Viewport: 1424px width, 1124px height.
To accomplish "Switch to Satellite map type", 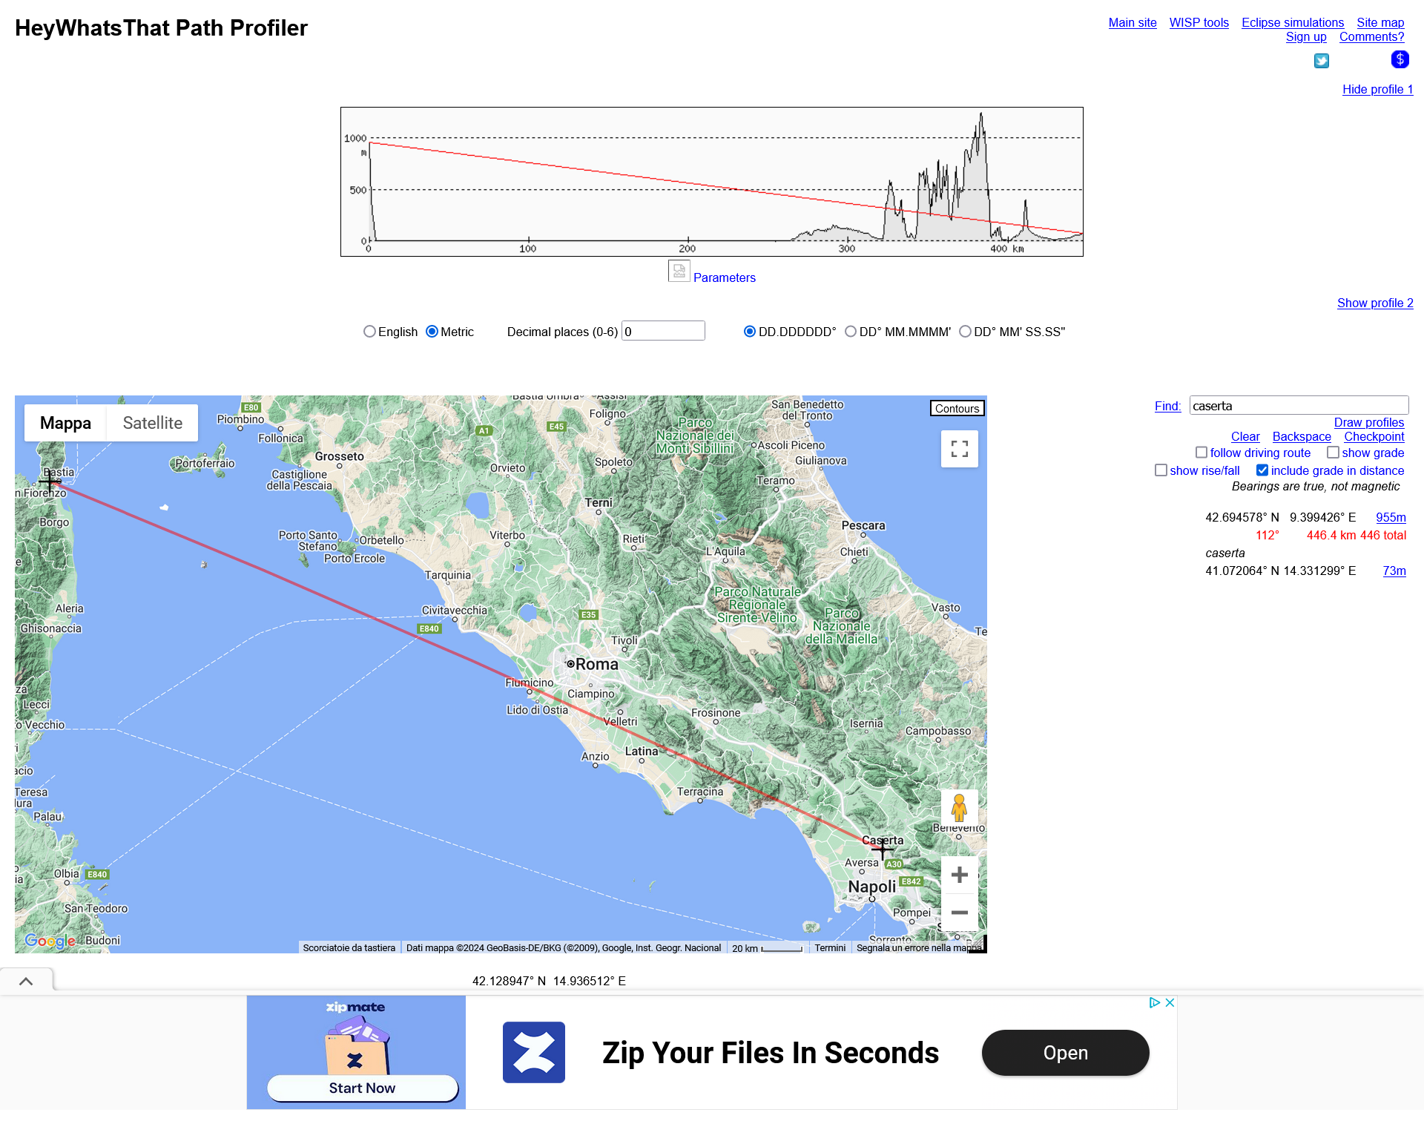I will click(x=153, y=423).
